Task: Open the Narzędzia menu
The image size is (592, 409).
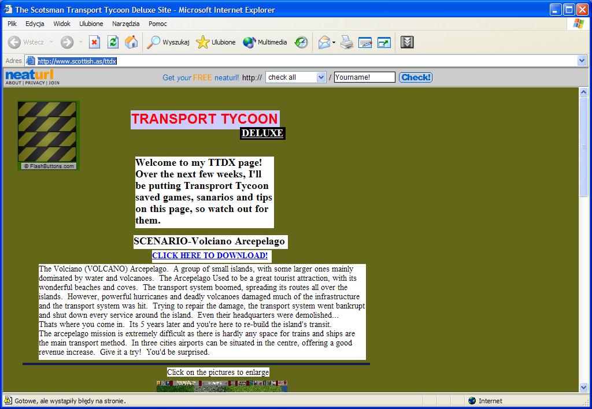Action: tap(125, 24)
